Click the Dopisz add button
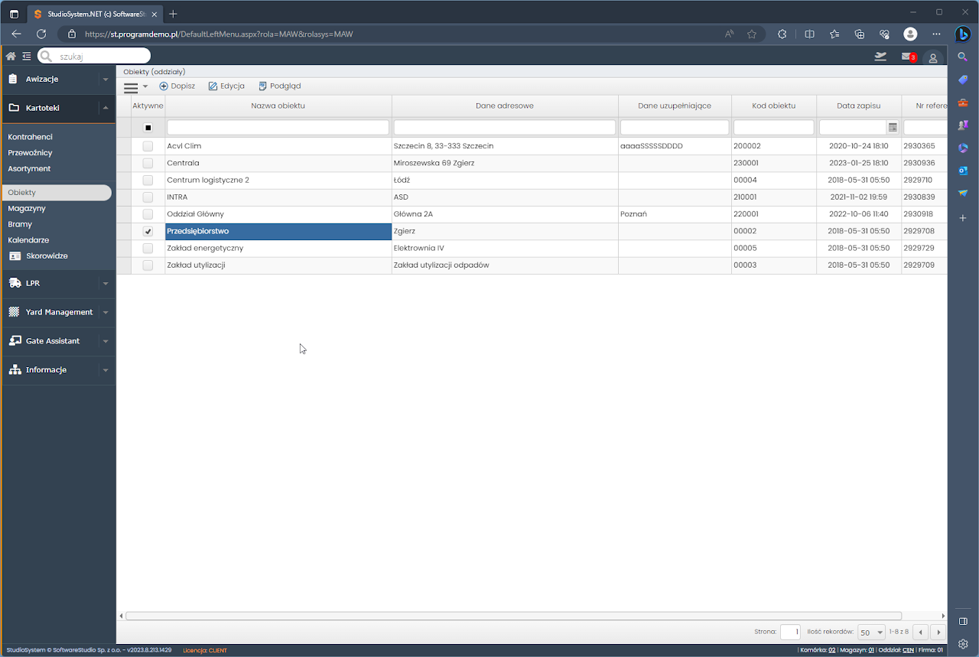The height and width of the screenshot is (657, 979). pyautogui.click(x=177, y=86)
